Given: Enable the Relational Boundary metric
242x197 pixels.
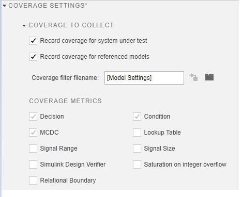Looking at the screenshot, I should point(33,180).
